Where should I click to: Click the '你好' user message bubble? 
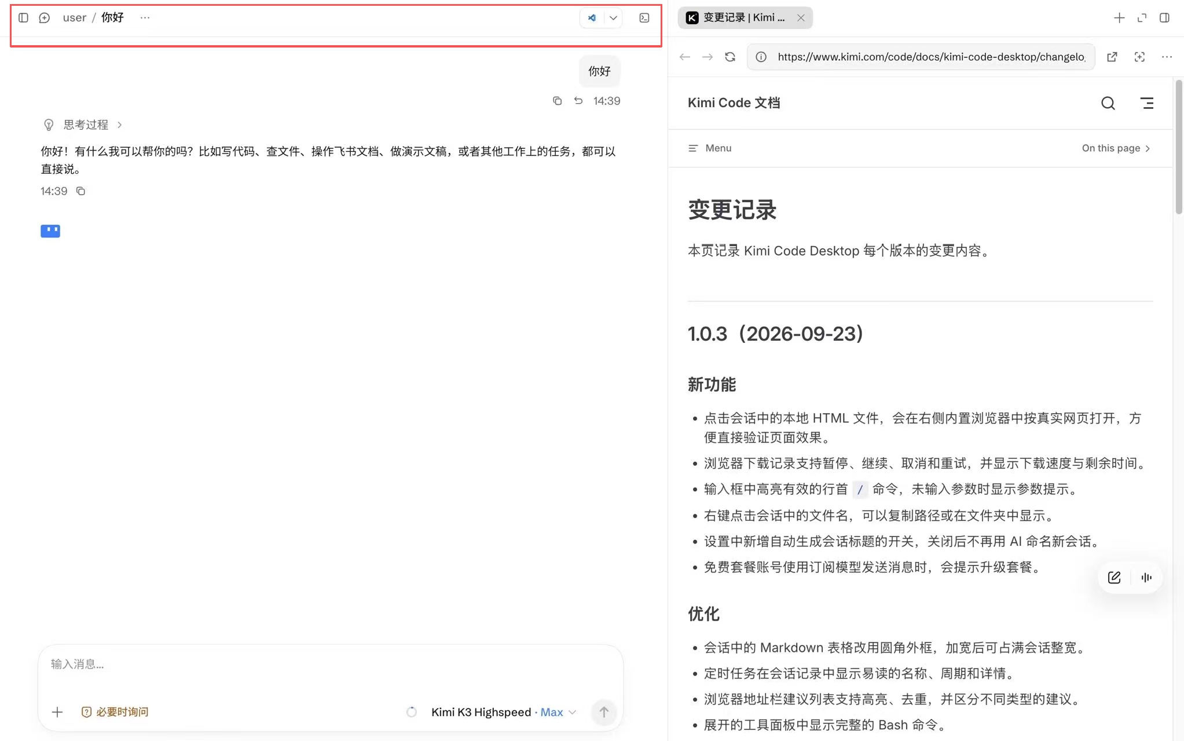click(599, 71)
